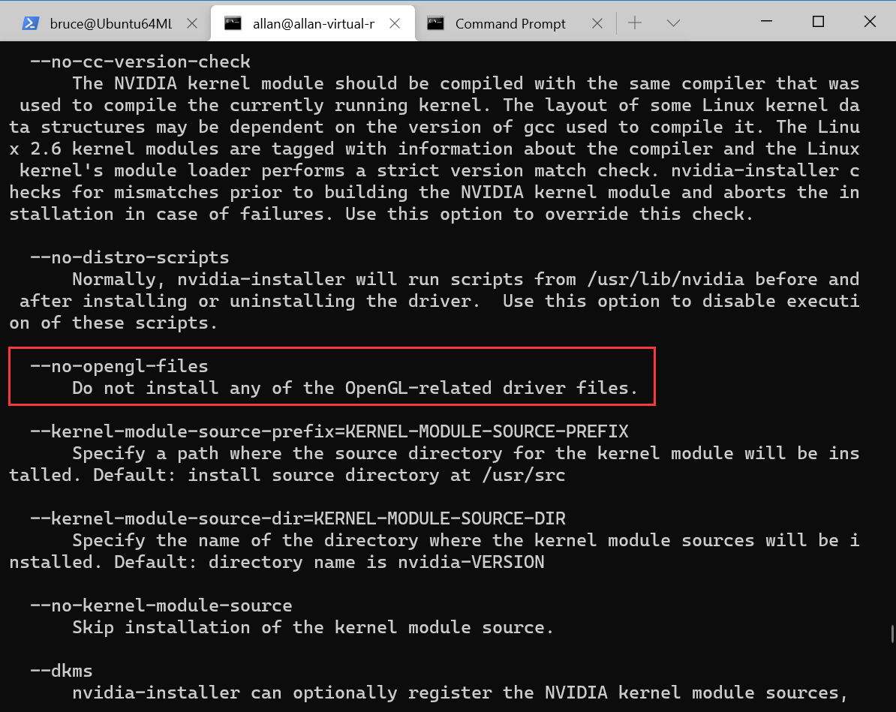Maximize the terminal window
Screen dimensions: 896x712
coord(818,22)
